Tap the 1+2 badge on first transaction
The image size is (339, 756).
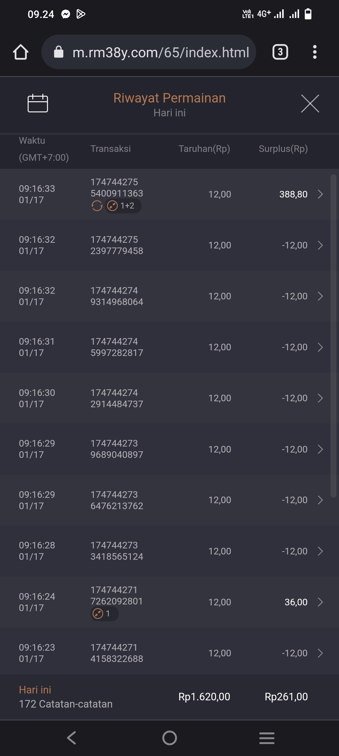(x=123, y=206)
